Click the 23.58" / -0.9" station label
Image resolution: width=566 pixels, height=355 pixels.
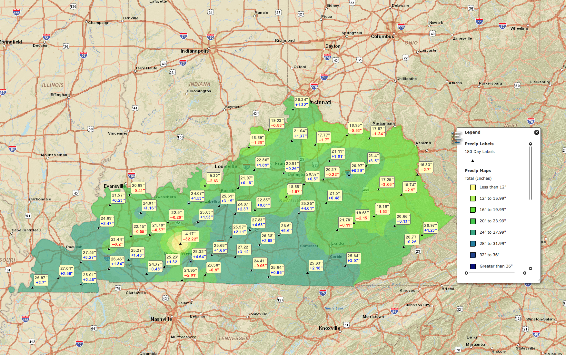(213, 268)
